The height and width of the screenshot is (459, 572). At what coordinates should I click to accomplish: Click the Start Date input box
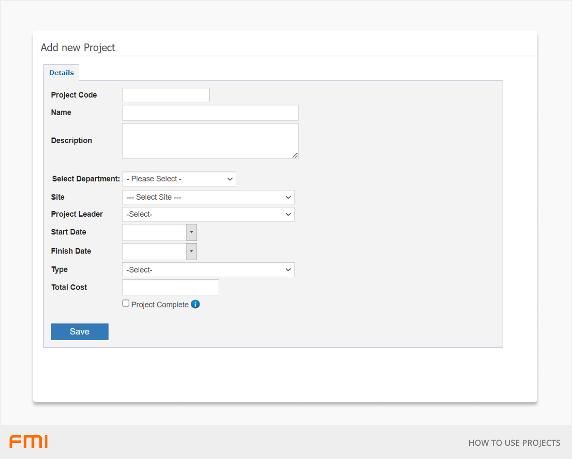(x=155, y=232)
